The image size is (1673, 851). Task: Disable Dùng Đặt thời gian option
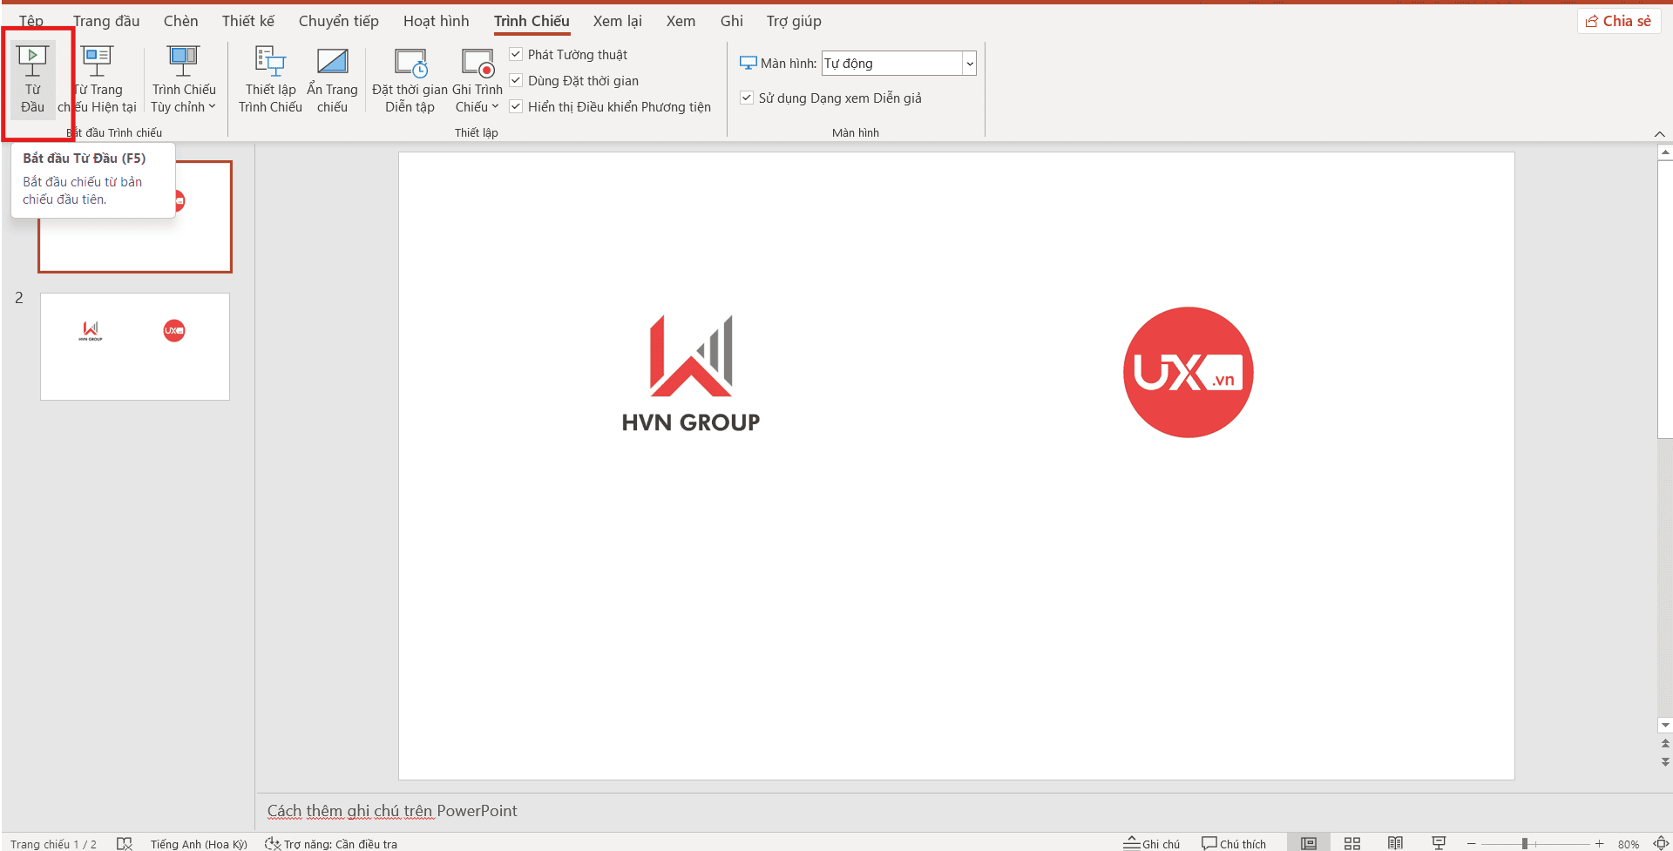pos(516,80)
